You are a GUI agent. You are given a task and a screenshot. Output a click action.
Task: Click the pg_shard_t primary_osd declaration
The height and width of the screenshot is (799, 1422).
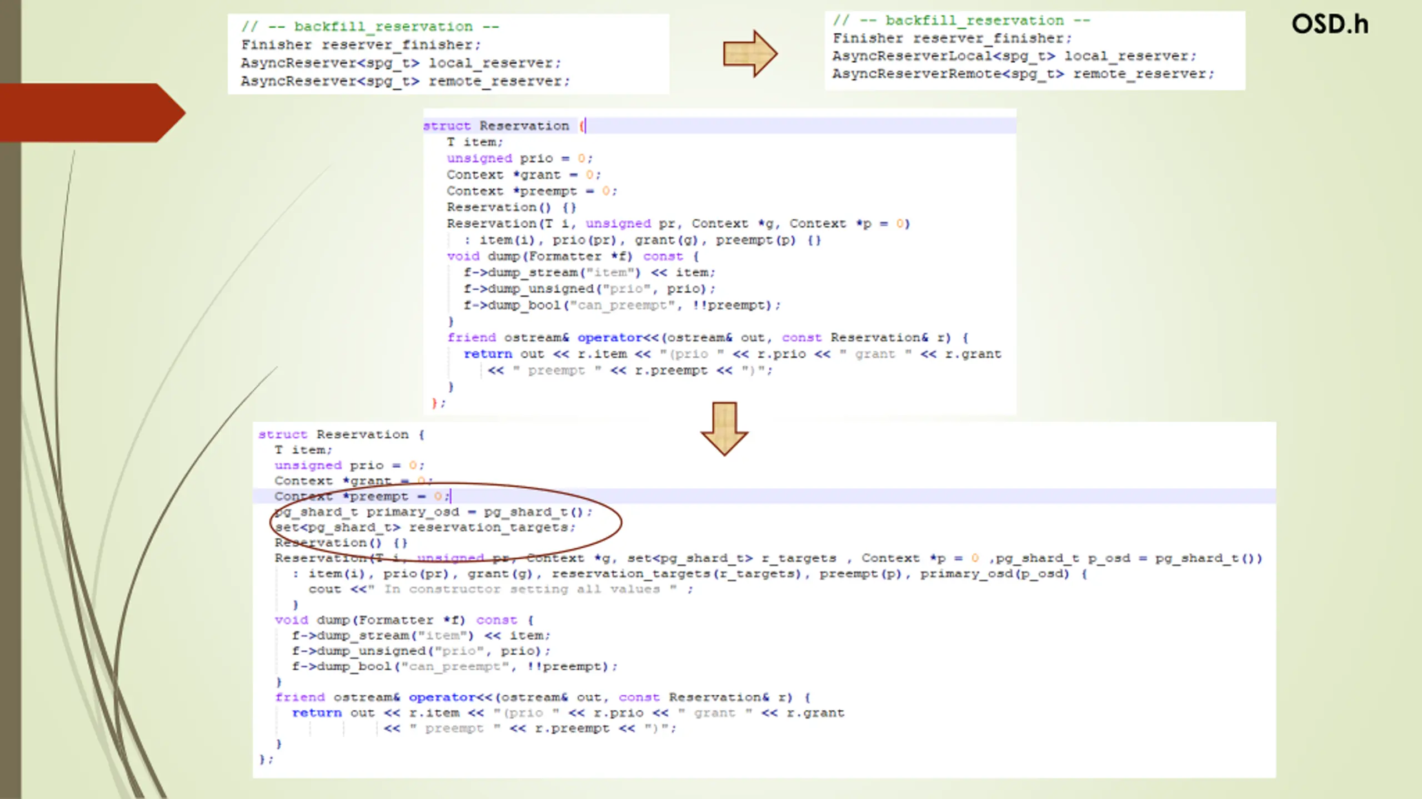click(433, 512)
